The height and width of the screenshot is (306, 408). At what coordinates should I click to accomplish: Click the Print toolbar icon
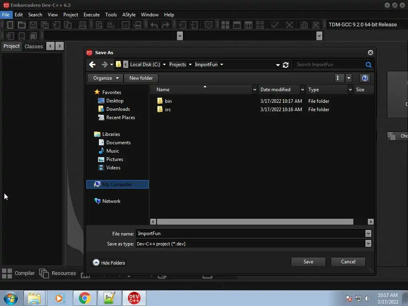pyautogui.click(x=82, y=25)
